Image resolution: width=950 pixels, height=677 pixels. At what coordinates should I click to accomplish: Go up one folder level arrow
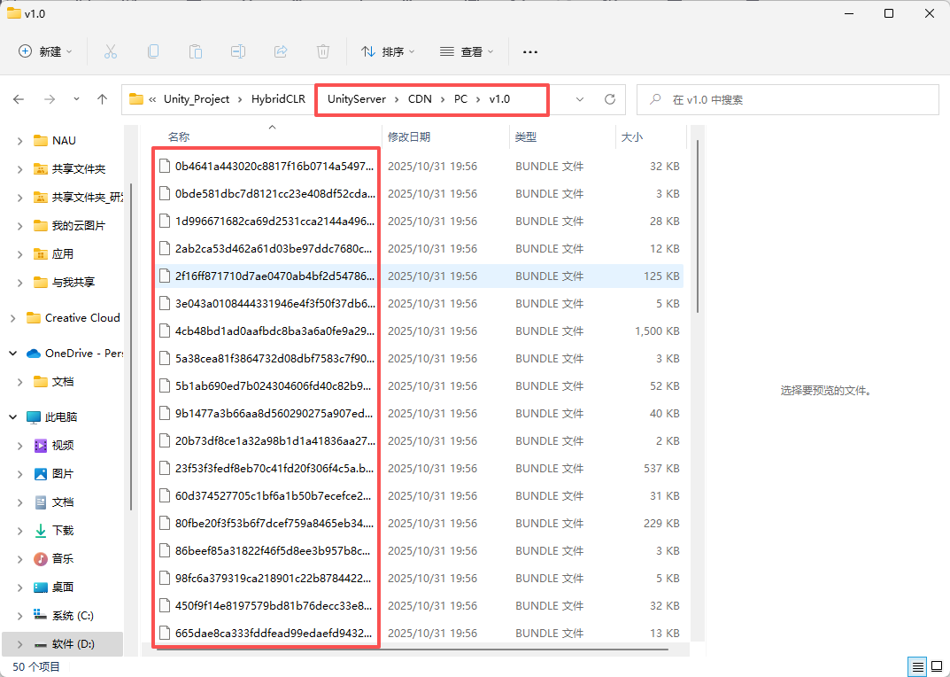point(103,99)
